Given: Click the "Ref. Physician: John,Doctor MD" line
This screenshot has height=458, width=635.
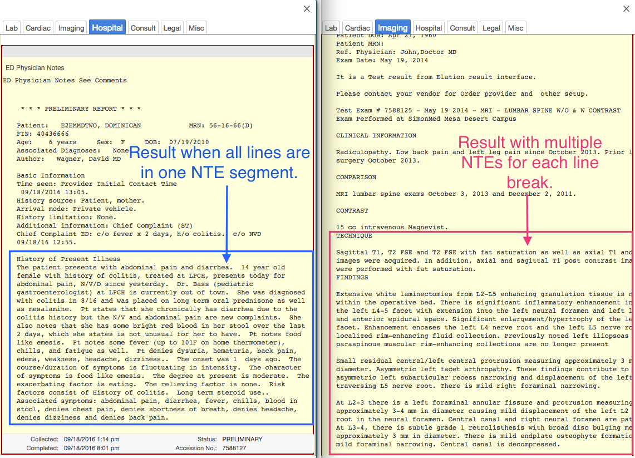Looking at the screenshot, I should 396,52.
